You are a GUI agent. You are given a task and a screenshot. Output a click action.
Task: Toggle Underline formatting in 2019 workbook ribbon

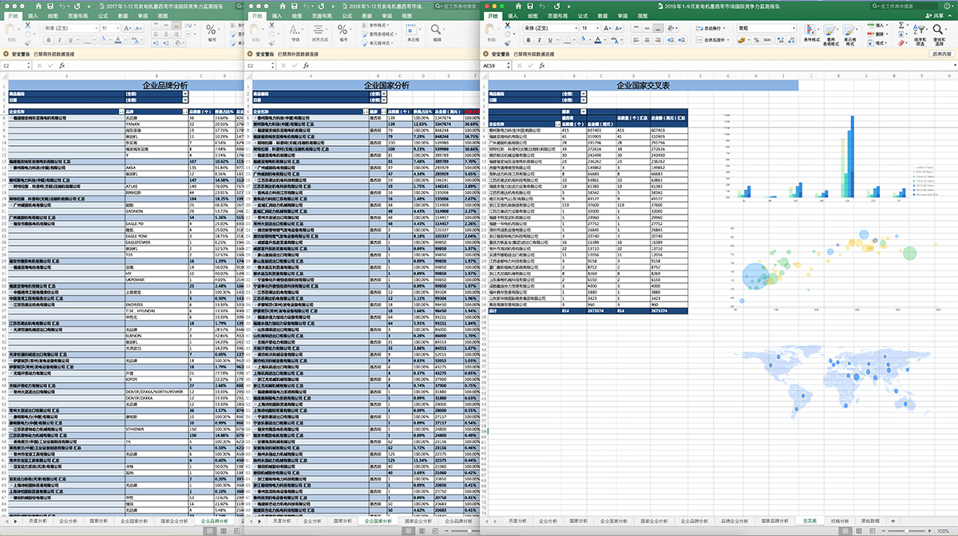551,38
